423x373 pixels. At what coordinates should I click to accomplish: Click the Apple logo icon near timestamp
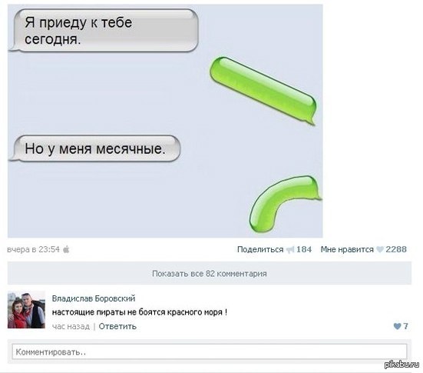click(66, 249)
